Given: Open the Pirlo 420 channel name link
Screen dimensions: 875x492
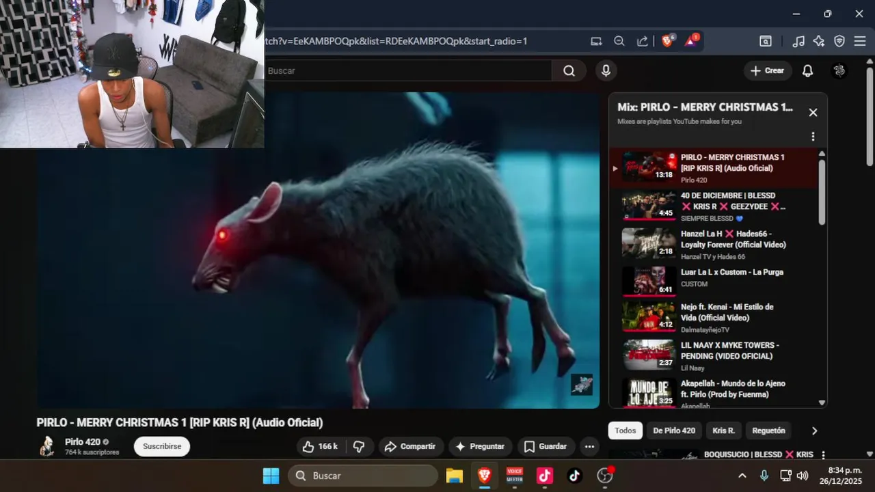Looking at the screenshot, I should (x=83, y=441).
